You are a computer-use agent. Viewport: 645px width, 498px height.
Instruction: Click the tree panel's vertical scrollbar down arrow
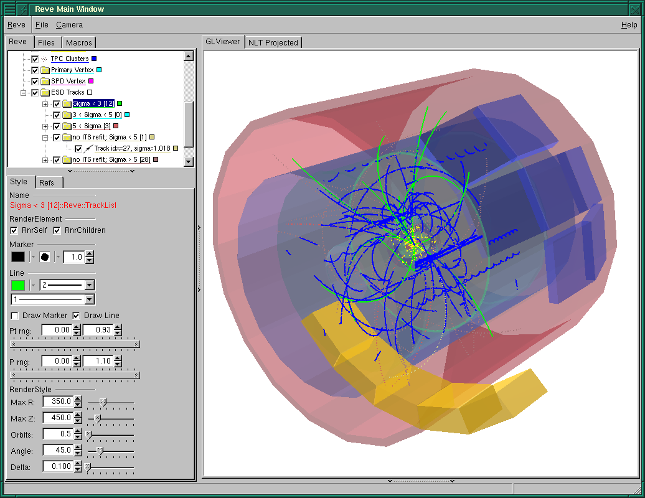pyautogui.click(x=189, y=160)
